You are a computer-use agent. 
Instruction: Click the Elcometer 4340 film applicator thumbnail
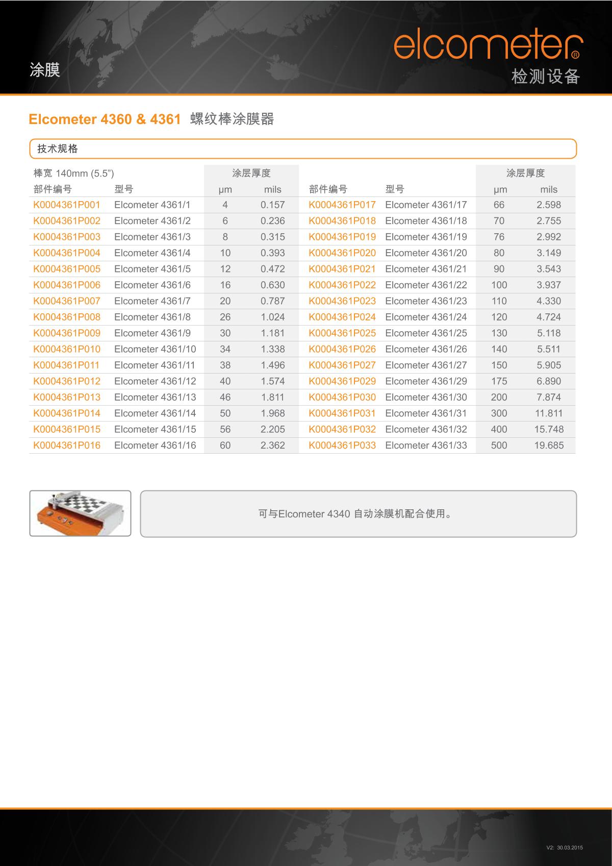[x=80, y=513]
